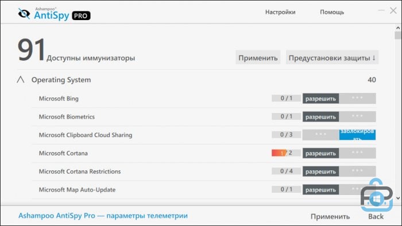Select Microsoft Cortana Restrictions label
402x226 pixels.
pyautogui.click(x=80, y=172)
